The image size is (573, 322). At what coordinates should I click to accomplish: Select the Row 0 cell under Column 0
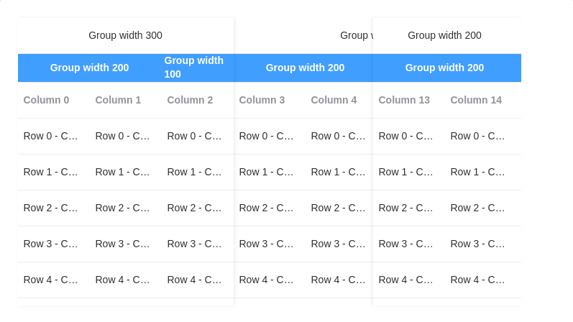[x=54, y=136]
